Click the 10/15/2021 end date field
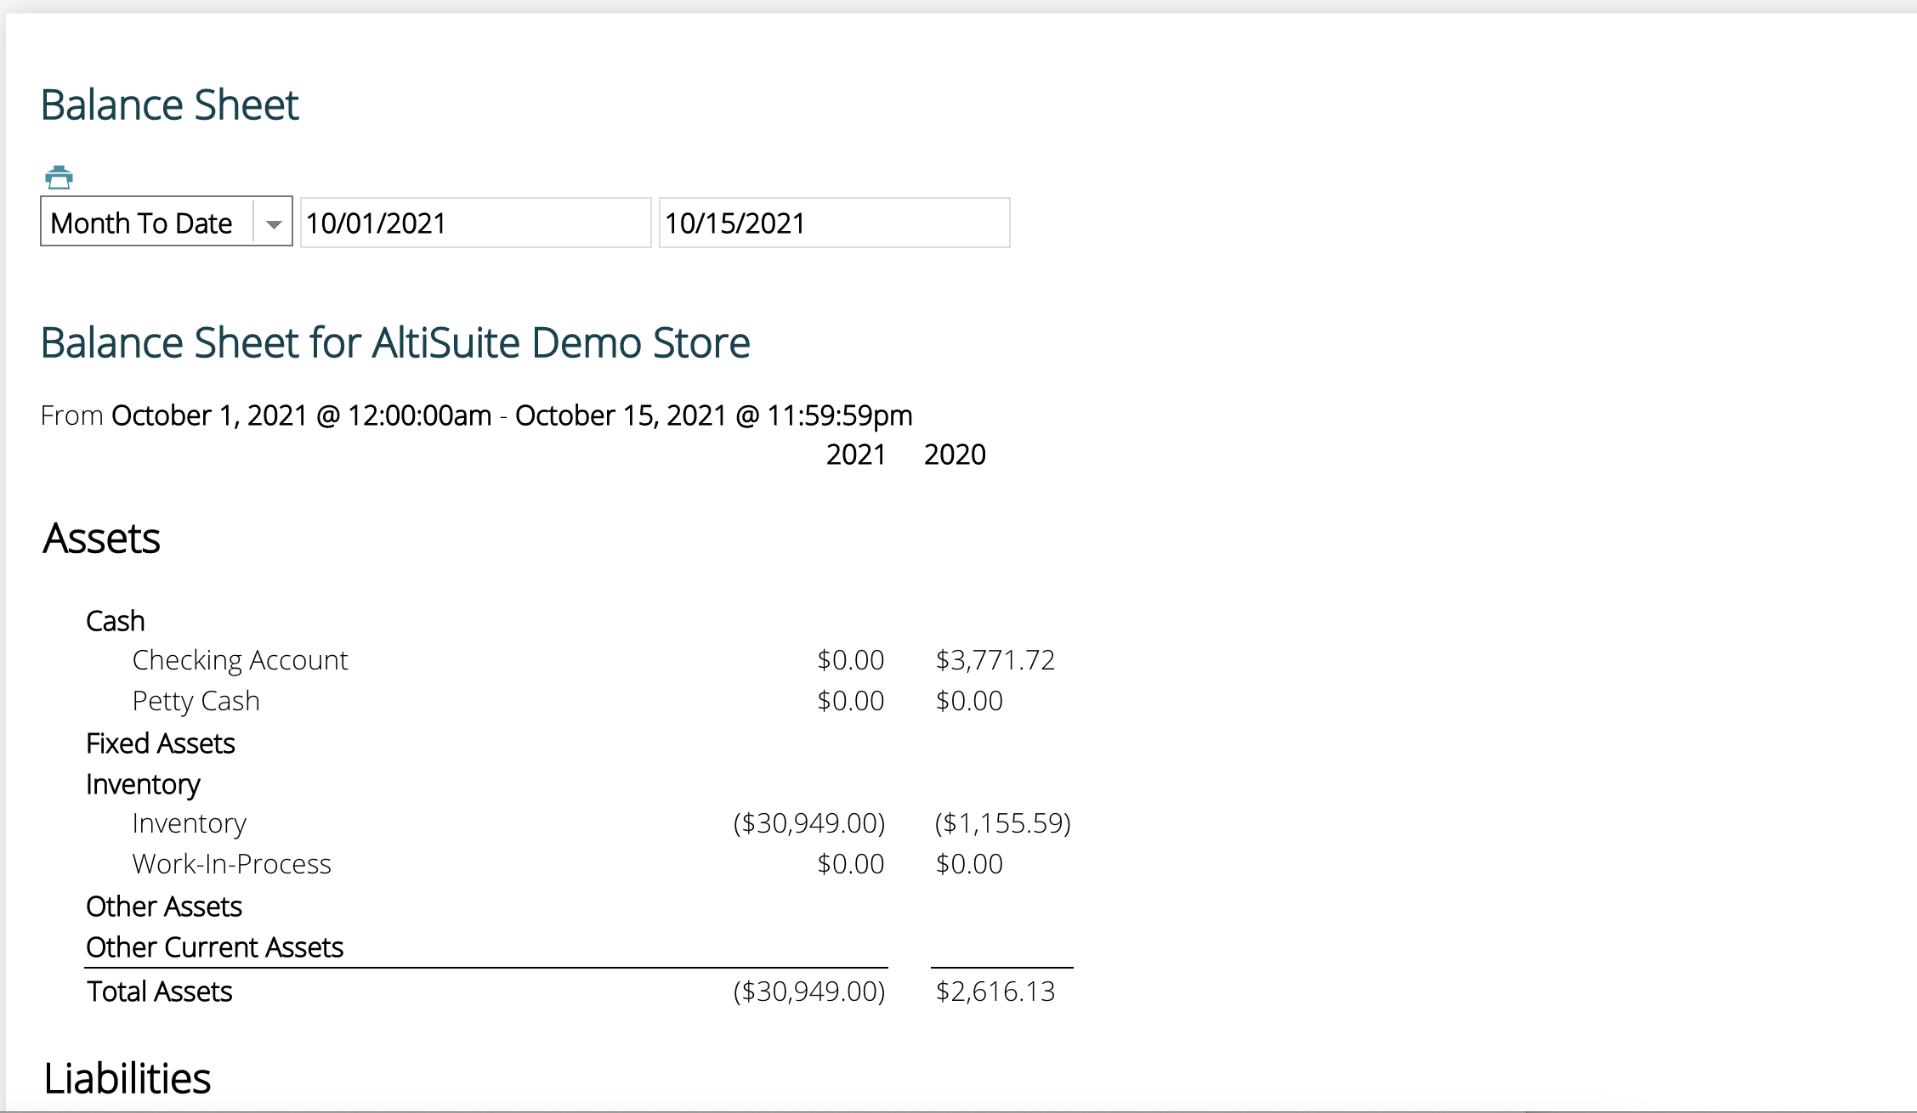This screenshot has height=1113, width=1917. coord(833,223)
